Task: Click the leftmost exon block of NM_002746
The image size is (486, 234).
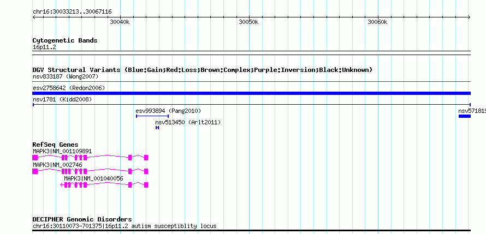Action: pos(35,171)
